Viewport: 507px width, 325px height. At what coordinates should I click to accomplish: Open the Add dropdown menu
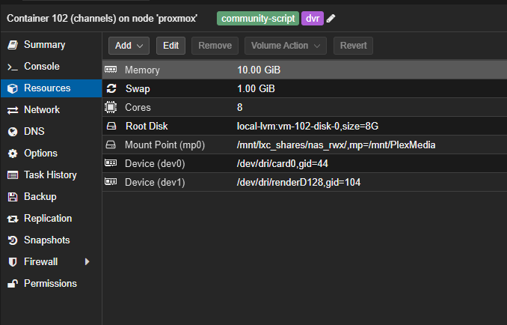[x=129, y=46]
